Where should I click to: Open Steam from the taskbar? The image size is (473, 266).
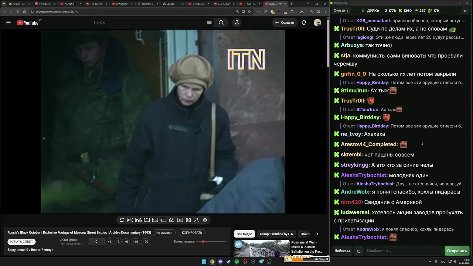pyautogui.click(x=228, y=262)
